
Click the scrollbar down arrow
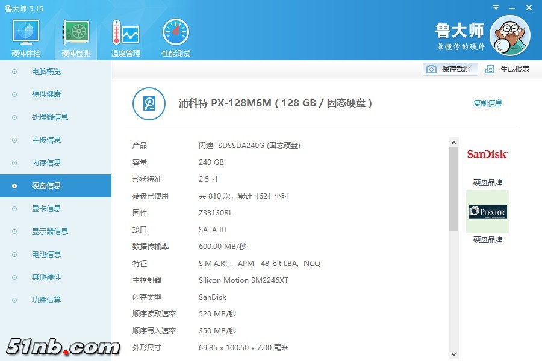[454, 354]
